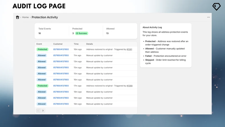225x127 pixels.
Task: Click Allowed badge in 13m ago row
Action: (x=42, y=62)
